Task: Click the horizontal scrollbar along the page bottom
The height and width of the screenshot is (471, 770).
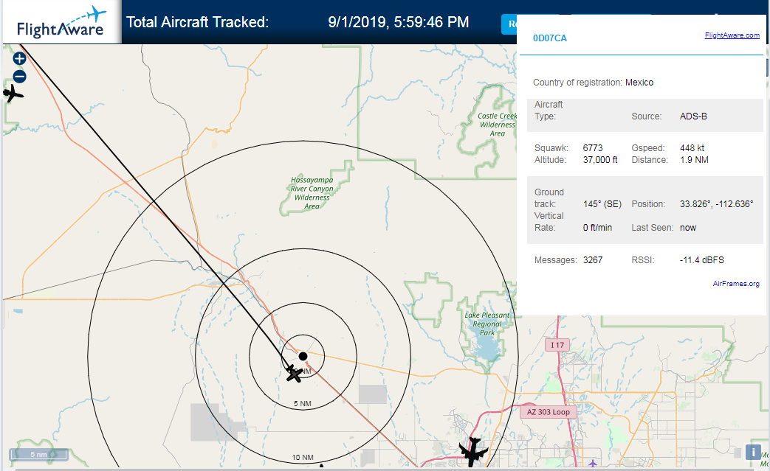Action: (x=385, y=469)
